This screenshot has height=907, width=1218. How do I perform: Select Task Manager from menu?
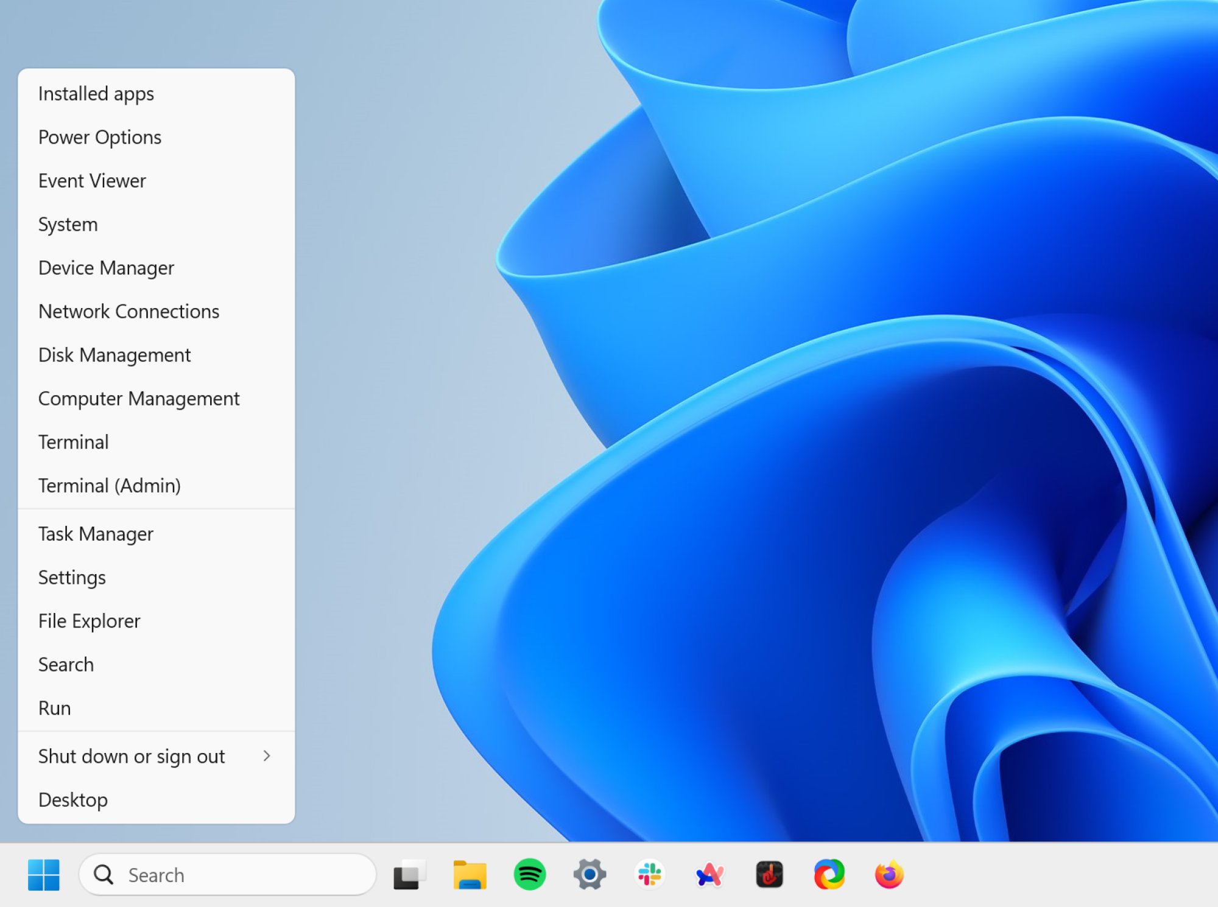pos(95,533)
